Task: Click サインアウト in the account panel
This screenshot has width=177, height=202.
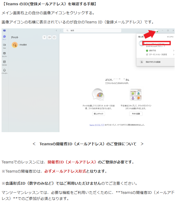Action: 170,37
